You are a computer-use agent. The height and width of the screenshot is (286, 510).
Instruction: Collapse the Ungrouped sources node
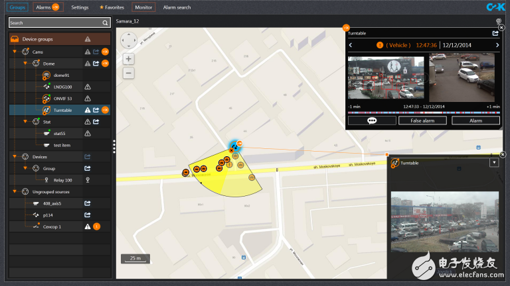[15, 191]
